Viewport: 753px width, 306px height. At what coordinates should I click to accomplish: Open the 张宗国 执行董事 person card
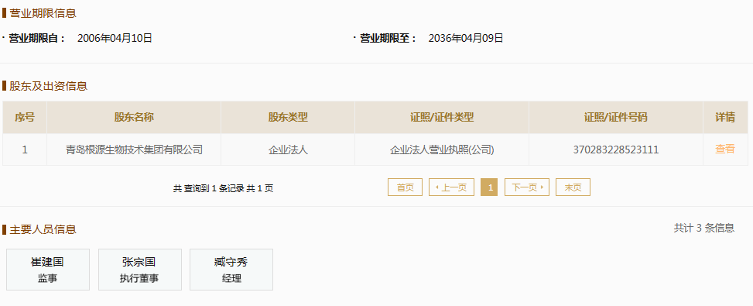(x=140, y=270)
